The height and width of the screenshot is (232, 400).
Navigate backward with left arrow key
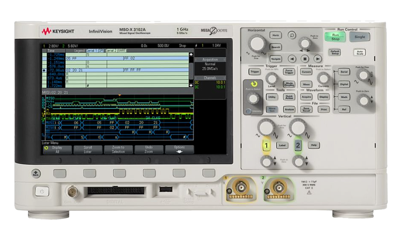pos(292,59)
